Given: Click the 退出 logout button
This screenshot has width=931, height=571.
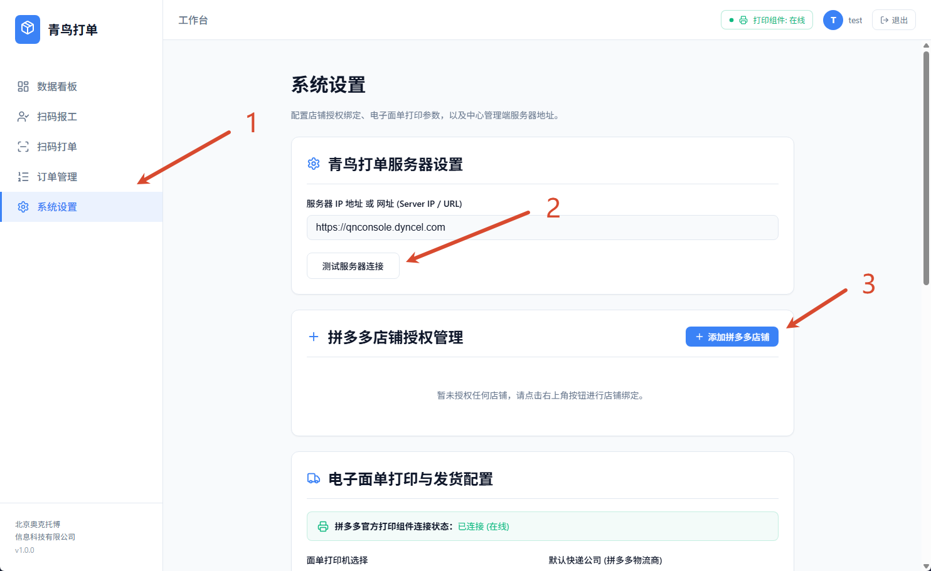Looking at the screenshot, I should point(894,20).
